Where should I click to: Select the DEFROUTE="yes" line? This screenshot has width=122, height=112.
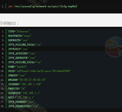(18, 40)
